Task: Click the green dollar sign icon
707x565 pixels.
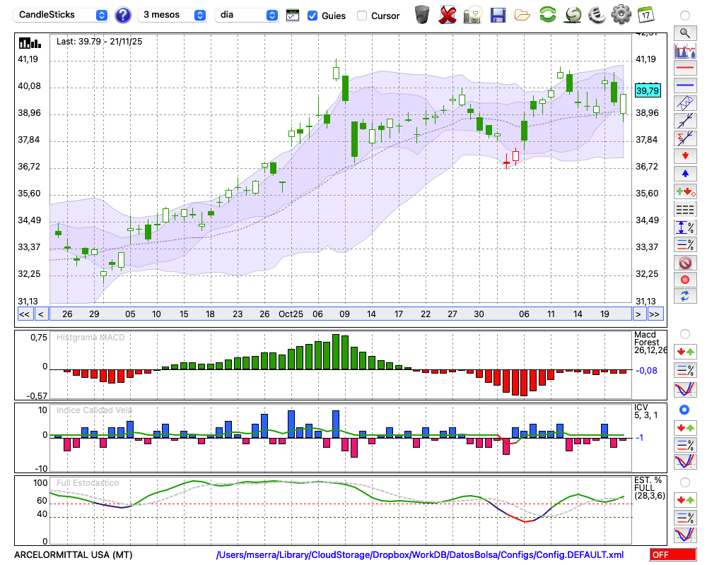Action: point(573,15)
